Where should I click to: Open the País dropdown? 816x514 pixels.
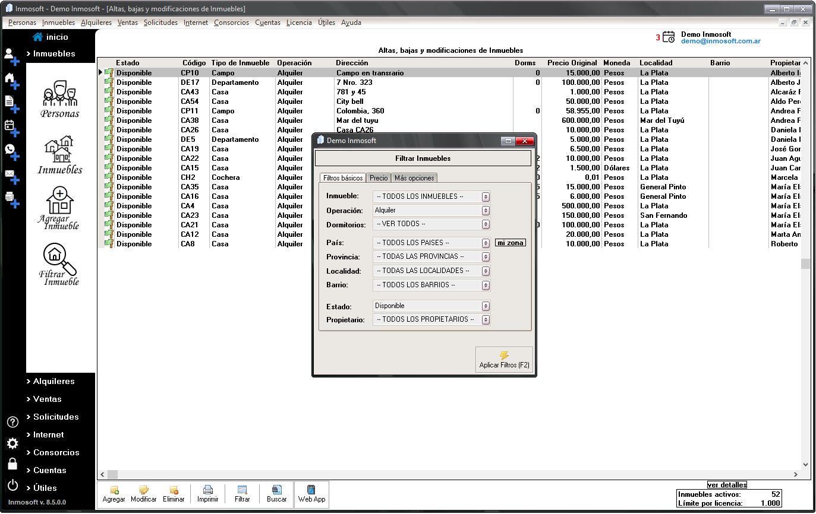click(431, 243)
